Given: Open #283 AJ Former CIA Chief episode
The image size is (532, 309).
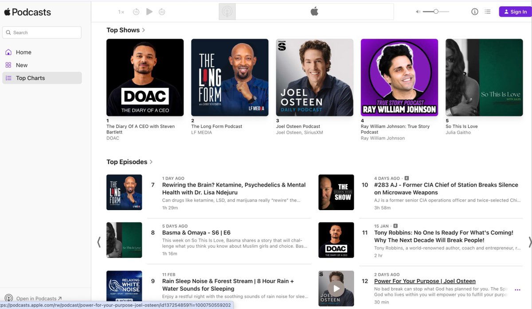Looking at the screenshot, I should [446, 189].
